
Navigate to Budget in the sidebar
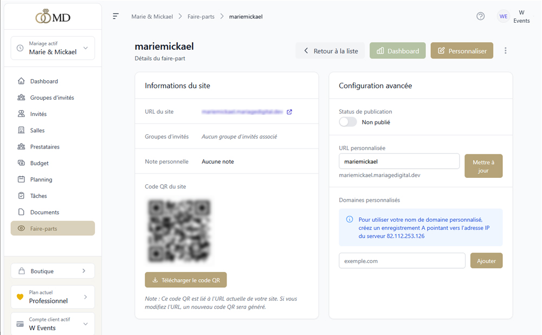pyautogui.click(x=53, y=163)
